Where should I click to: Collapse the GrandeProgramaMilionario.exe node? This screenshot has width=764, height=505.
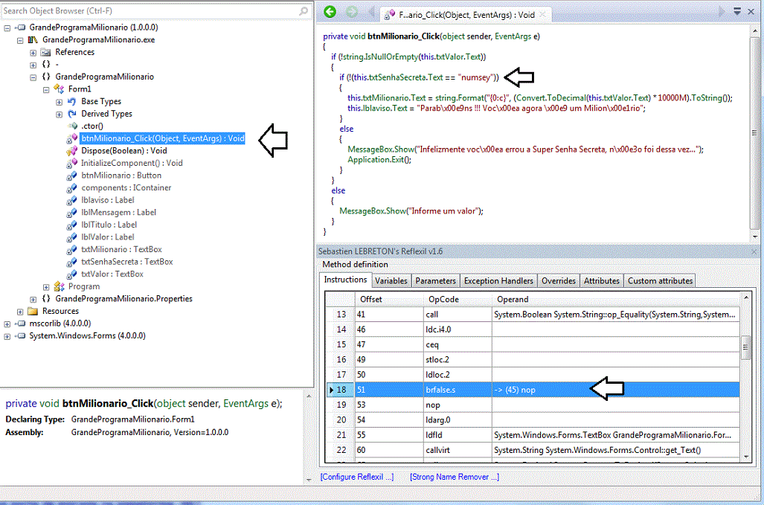coord(20,40)
